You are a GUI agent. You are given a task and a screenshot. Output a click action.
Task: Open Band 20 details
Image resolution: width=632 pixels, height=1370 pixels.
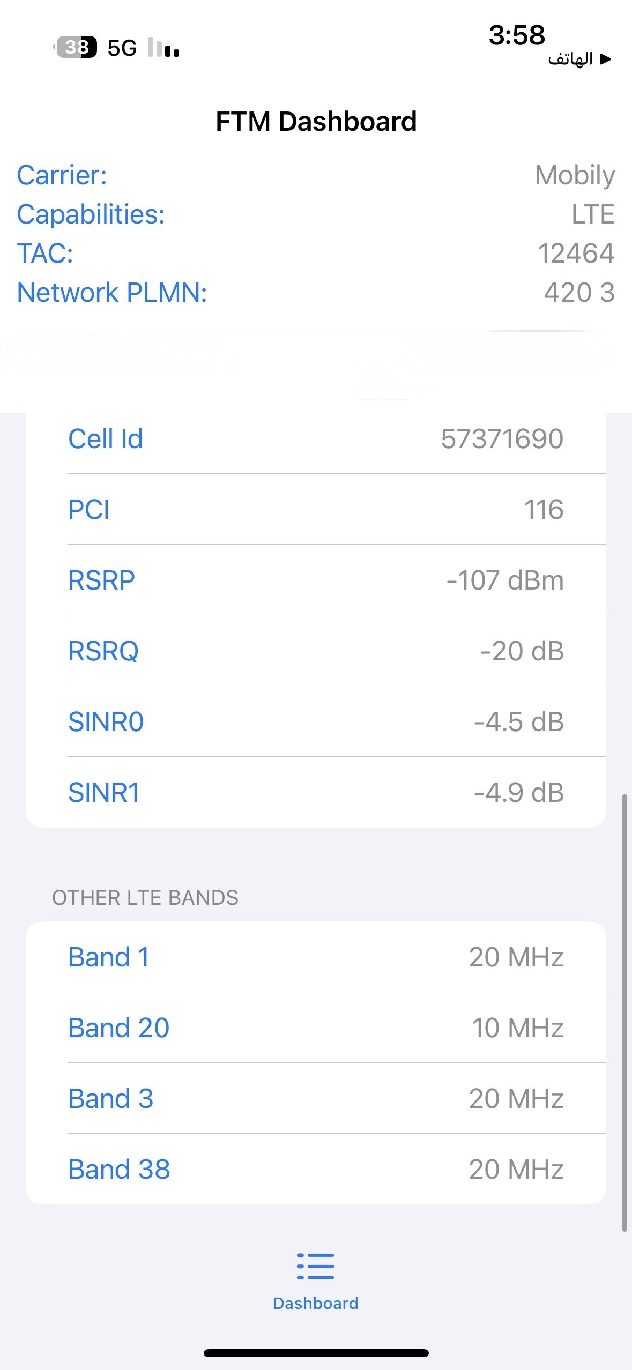point(316,1027)
